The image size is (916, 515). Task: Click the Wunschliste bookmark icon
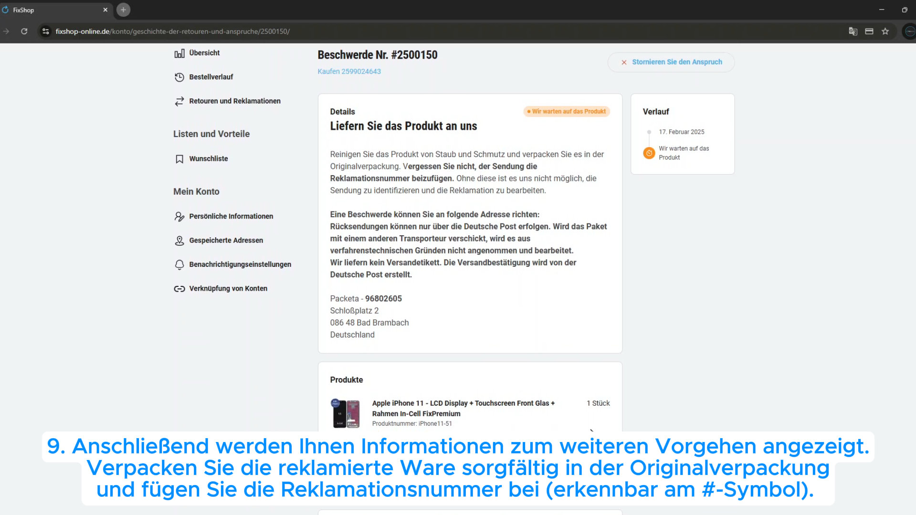click(x=179, y=159)
